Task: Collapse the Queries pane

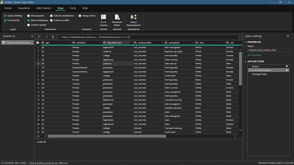Action: tap(32, 36)
